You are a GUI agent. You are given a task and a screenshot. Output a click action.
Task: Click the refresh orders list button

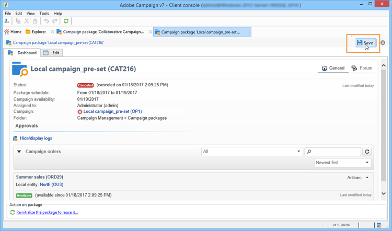(x=367, y=152)
